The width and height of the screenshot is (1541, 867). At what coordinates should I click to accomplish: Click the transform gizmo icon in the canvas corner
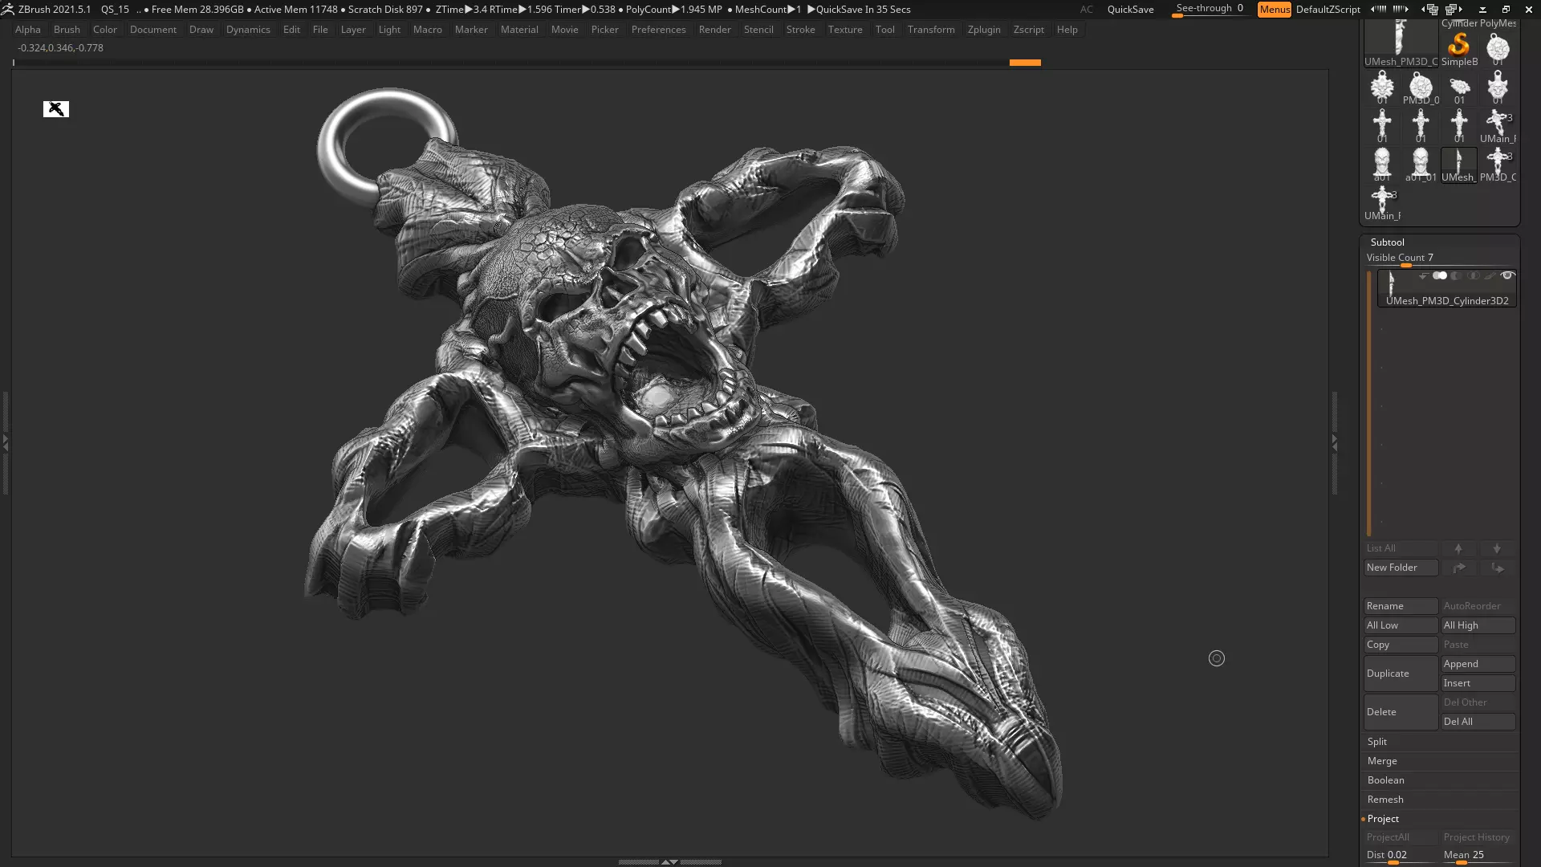pyautogui.click(x=56, y=109)
